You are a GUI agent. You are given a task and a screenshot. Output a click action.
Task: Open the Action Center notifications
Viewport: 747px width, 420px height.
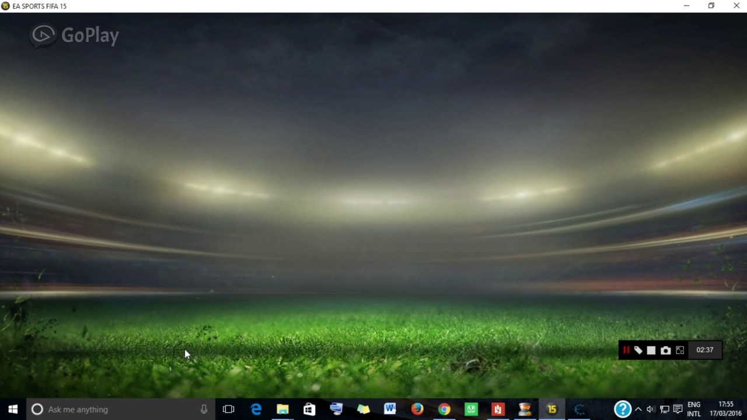click(678, 409)
